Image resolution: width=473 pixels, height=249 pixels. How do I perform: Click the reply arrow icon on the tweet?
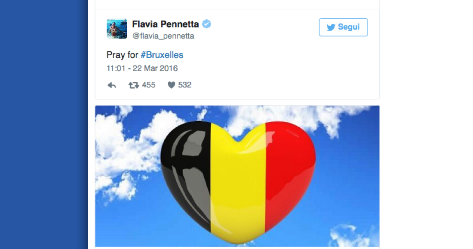pyautogui.click(x=111, y=85)
